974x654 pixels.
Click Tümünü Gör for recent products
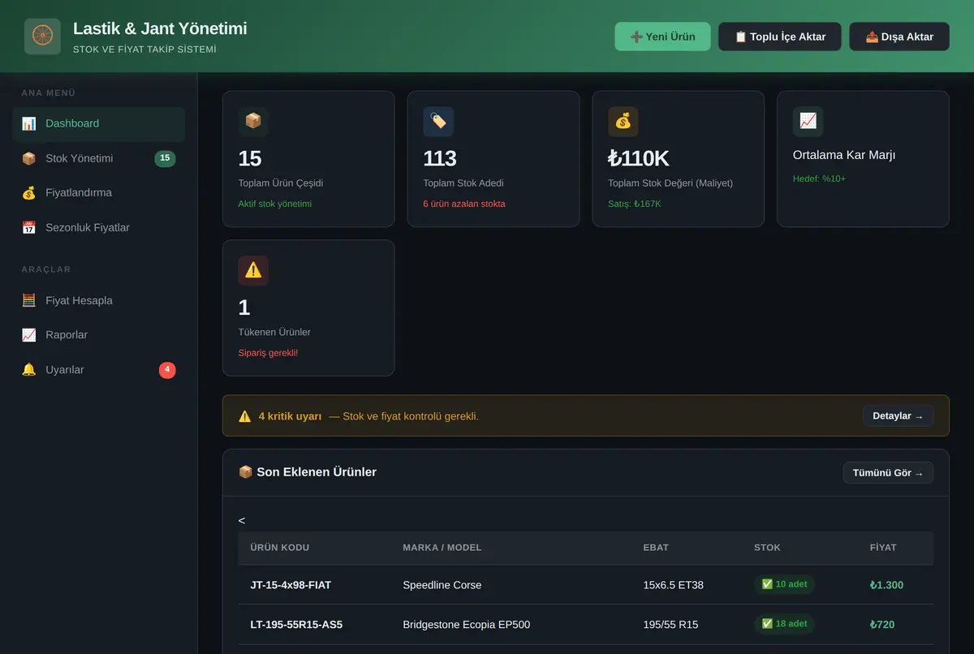[x=888, y=473]
